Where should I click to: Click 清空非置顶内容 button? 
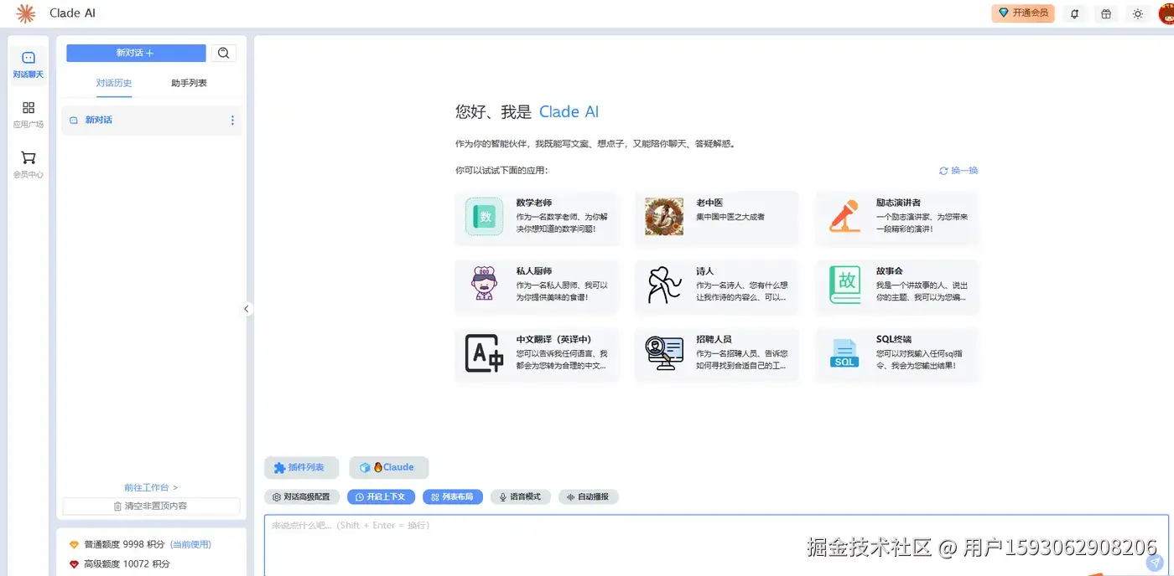[151, 506]
